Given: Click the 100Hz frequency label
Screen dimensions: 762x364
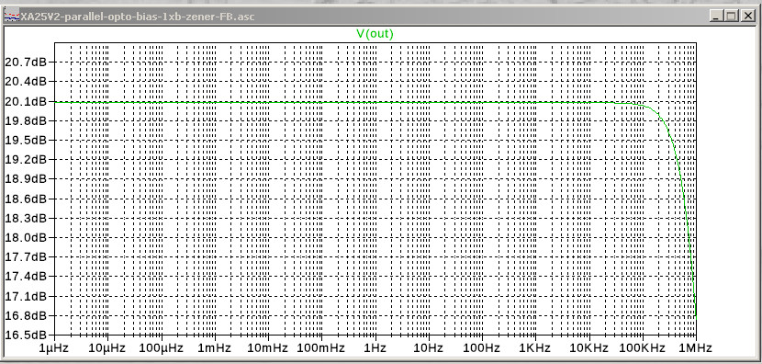Looking at the screenshot, I should [482, 348].
